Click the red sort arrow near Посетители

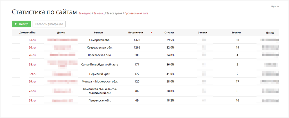151,33
